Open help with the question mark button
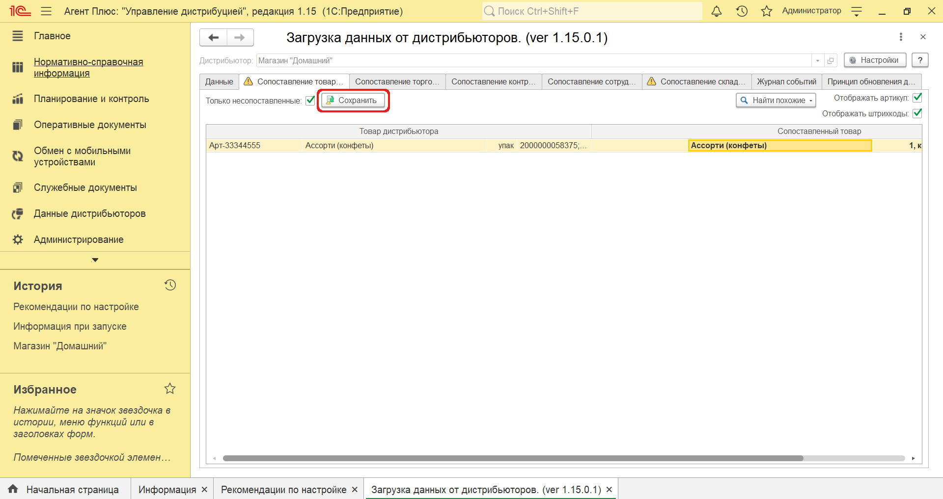Viewport: 943px width, 499px height. tap(920, 60)
